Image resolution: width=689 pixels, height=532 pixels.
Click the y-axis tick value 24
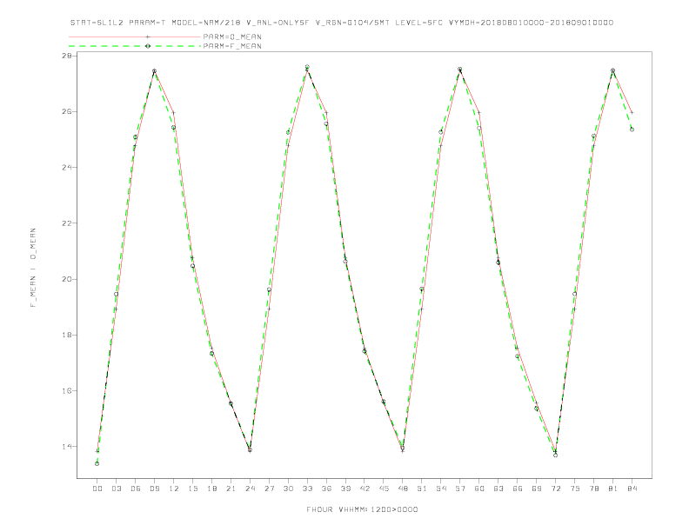pos(67,167)
